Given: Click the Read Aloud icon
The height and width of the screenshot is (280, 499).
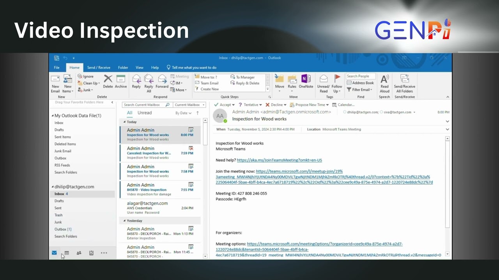Looking at the screenshot, I should [x=384, y=79].
